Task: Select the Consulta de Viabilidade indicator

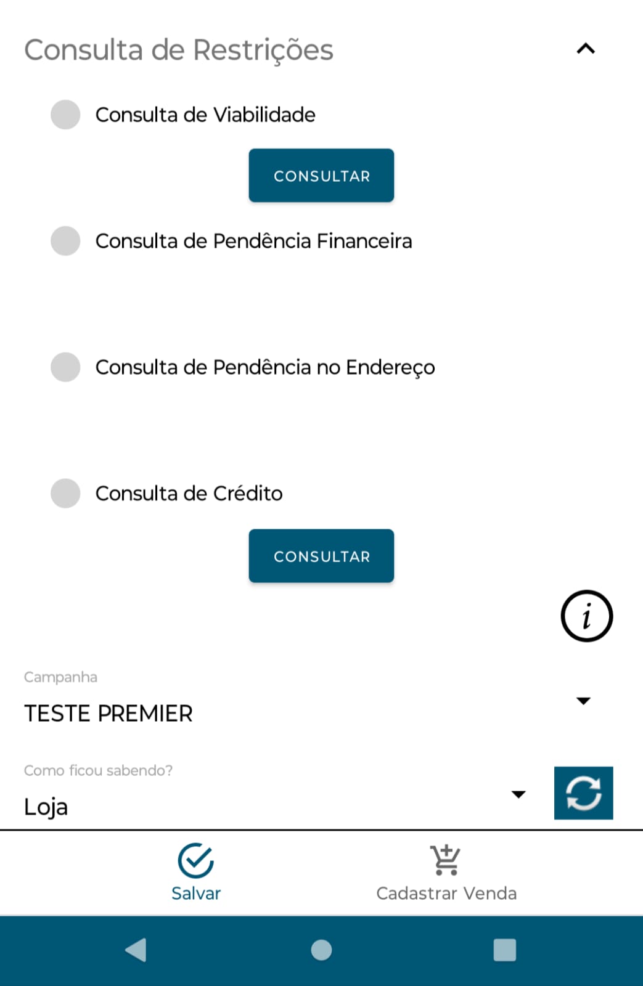Action: 65,115
